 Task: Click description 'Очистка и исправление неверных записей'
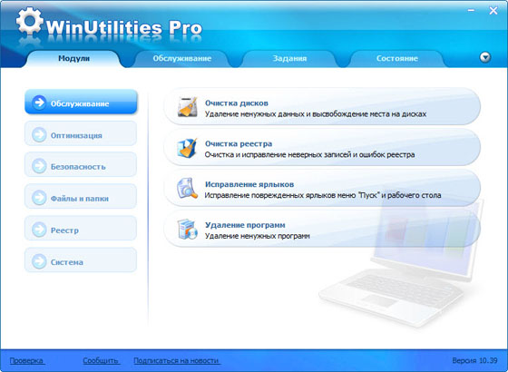[309, 155]
